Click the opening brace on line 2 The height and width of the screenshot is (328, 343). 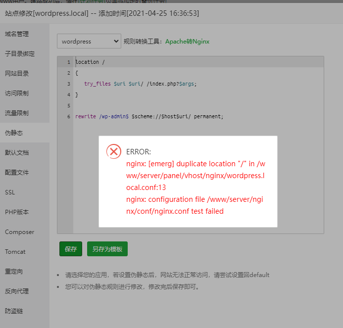(x=77, y=73)
